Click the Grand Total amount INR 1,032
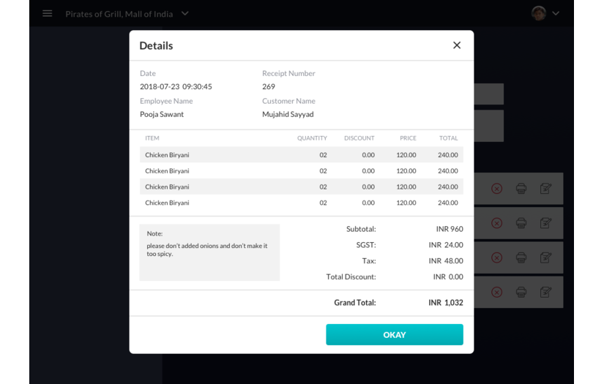Viewport: 604px width, 384px height. click(x=445, y=303)
